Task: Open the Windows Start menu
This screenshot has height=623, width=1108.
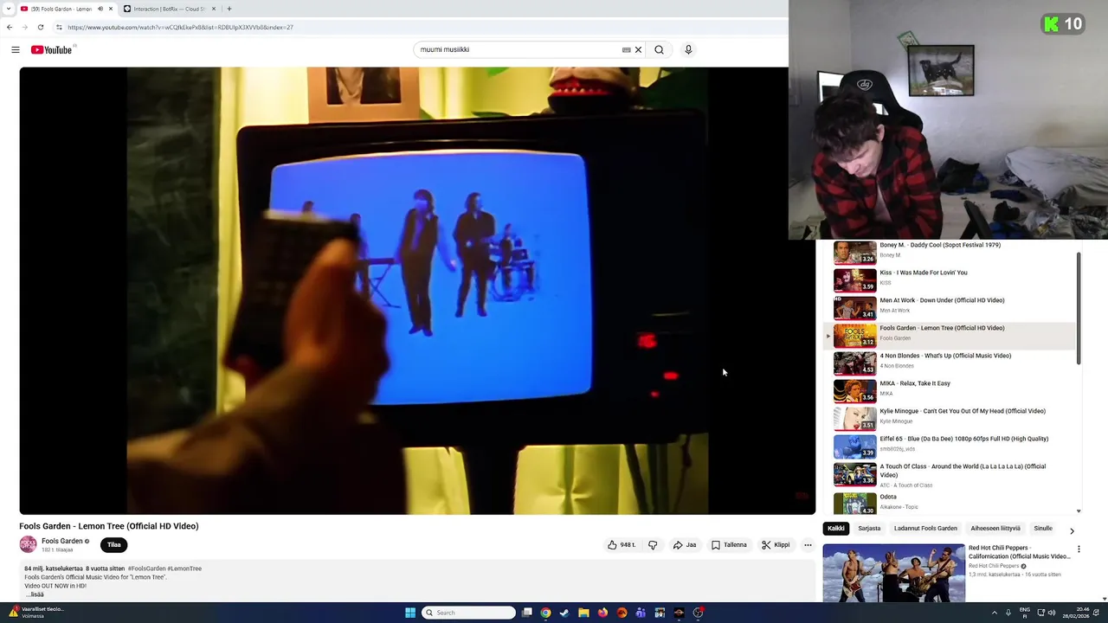Action: [x=410, y=613]
